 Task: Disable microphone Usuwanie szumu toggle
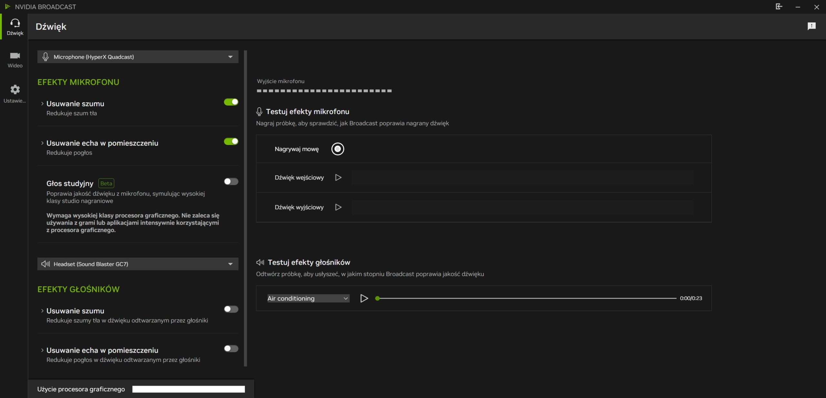tap(231, 102)
